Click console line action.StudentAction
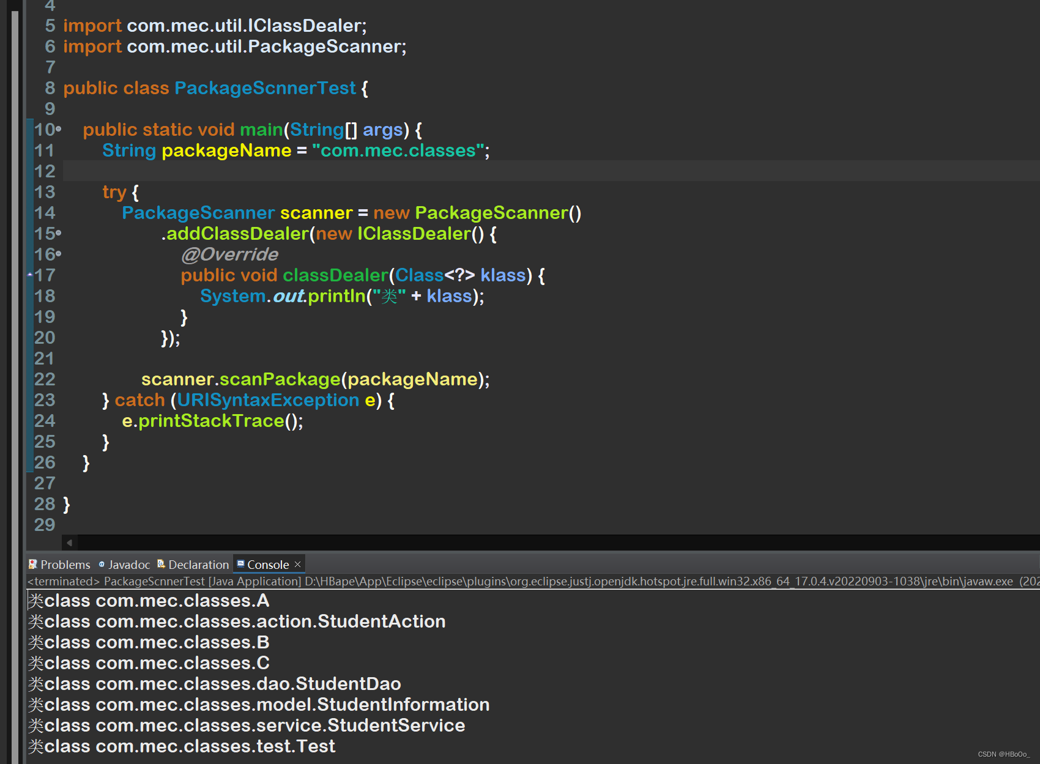The image size is (1040, 764). pyautogui.click(x=237, y=621)
